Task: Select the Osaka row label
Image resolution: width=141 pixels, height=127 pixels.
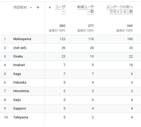Action: [18, 56]
